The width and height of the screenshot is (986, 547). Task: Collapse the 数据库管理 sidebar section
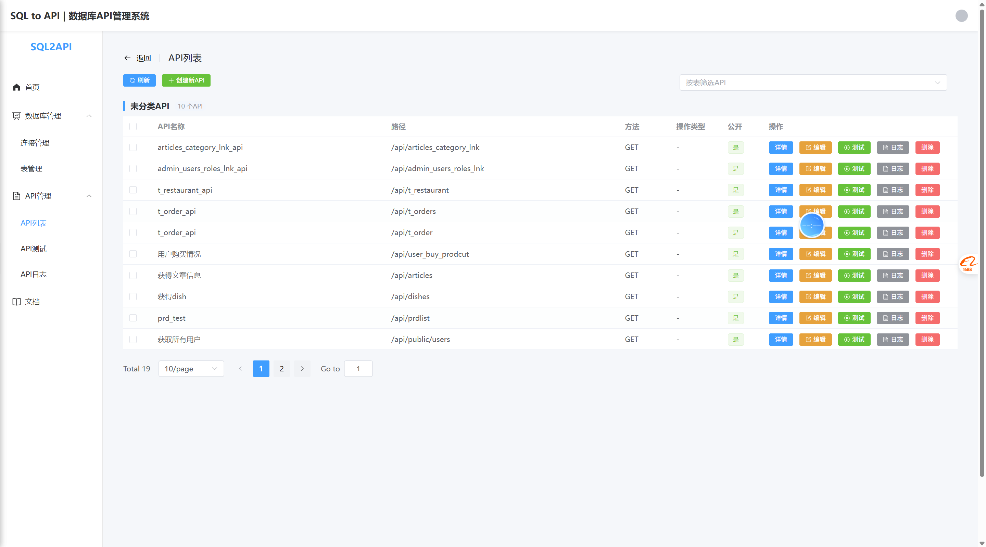[89, 116]
